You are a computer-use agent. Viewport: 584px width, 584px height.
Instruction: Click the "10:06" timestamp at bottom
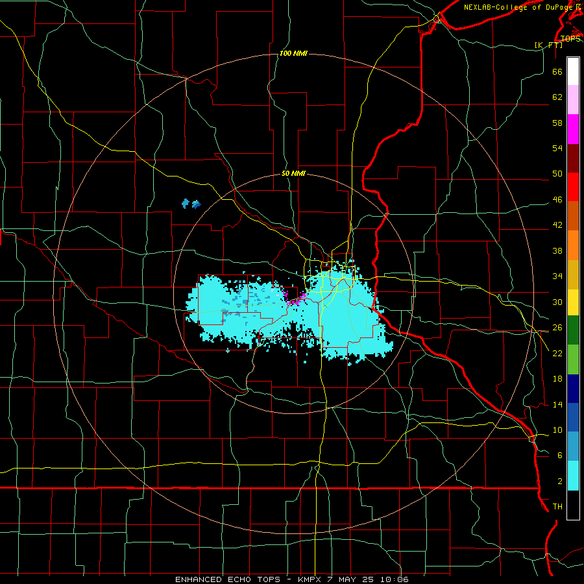394,579
